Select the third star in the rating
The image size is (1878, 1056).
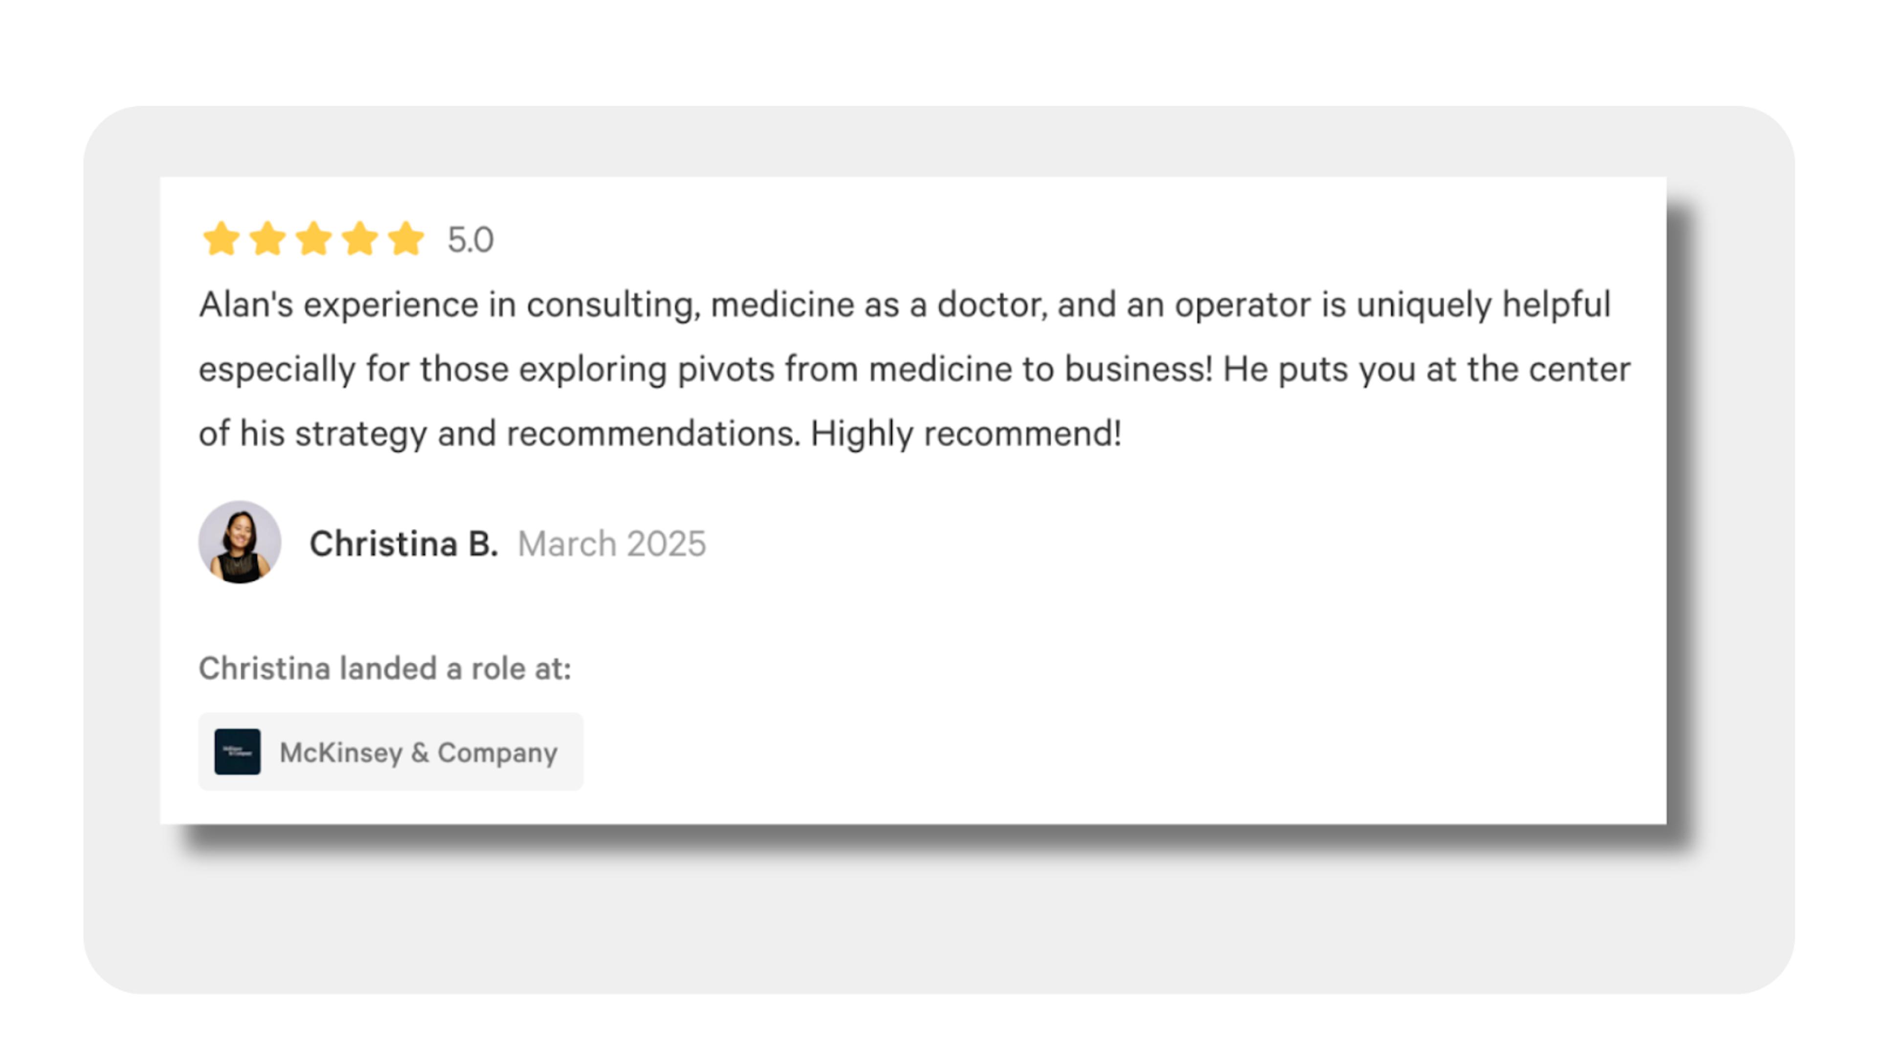click(x=313, y=239)
